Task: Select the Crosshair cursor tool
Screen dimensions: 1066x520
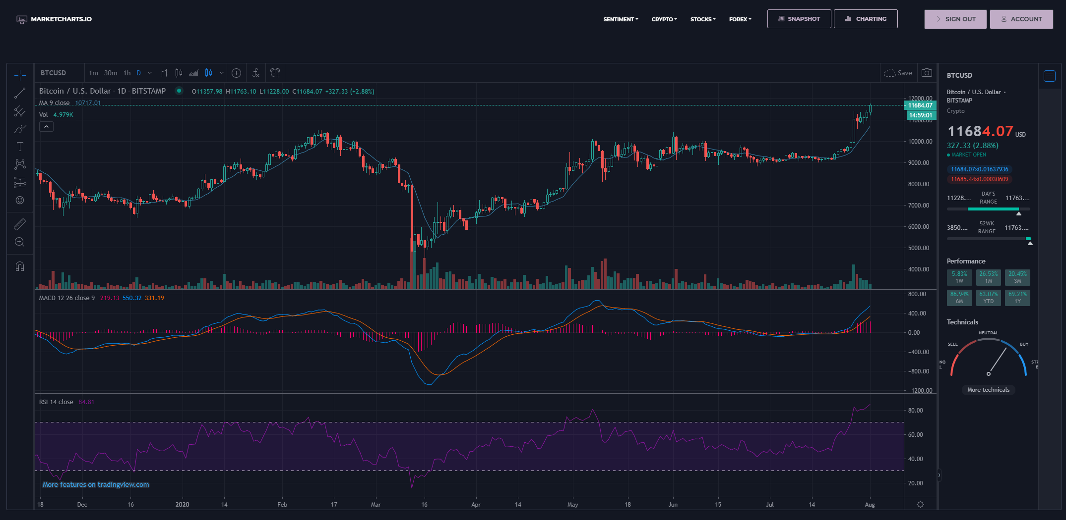Action: click(20, 74)
